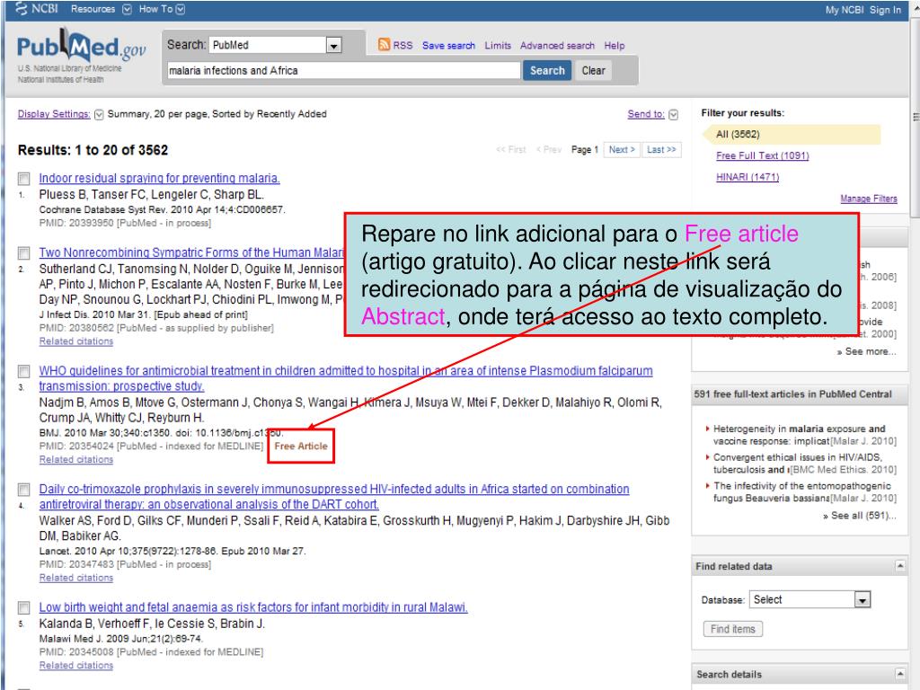
Task: Open the Display Settings link
Action: click(x=54, y=114)
